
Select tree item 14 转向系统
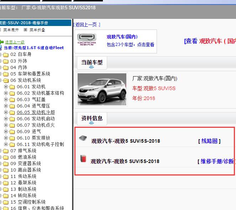pos(23,195)
